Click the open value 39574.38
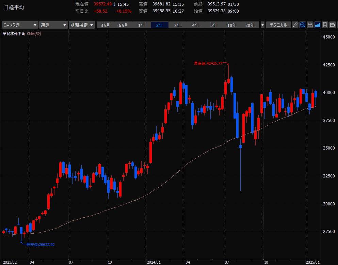This screenshot has width=338, height=265. point(216,11)
